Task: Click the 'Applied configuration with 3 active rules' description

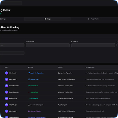Action: [x=102, y=73]
